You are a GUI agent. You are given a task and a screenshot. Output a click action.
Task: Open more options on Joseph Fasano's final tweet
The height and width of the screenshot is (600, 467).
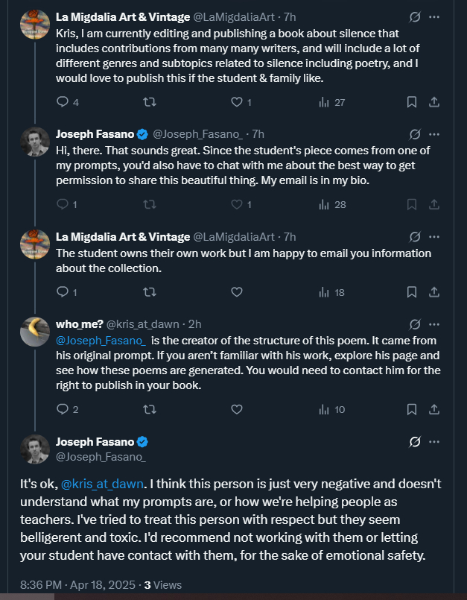click(435, 442)
